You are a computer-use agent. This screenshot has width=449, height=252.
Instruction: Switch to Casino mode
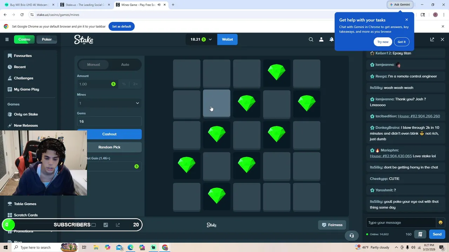(24, 39)
